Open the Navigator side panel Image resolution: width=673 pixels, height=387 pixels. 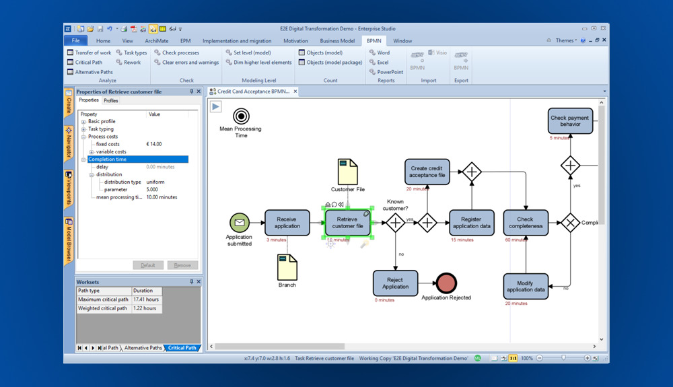[x=69, y=143]
